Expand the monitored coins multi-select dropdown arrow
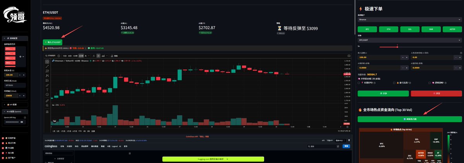464x163 pixels. pos(24,57)
